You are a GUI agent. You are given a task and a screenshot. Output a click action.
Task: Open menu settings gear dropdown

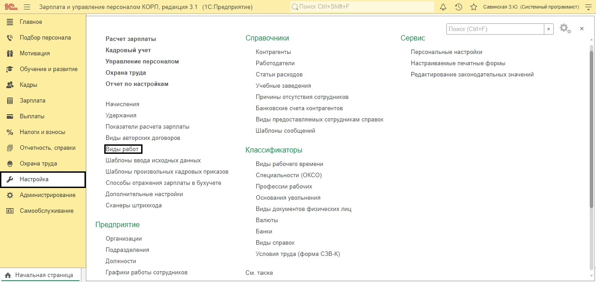565,29
